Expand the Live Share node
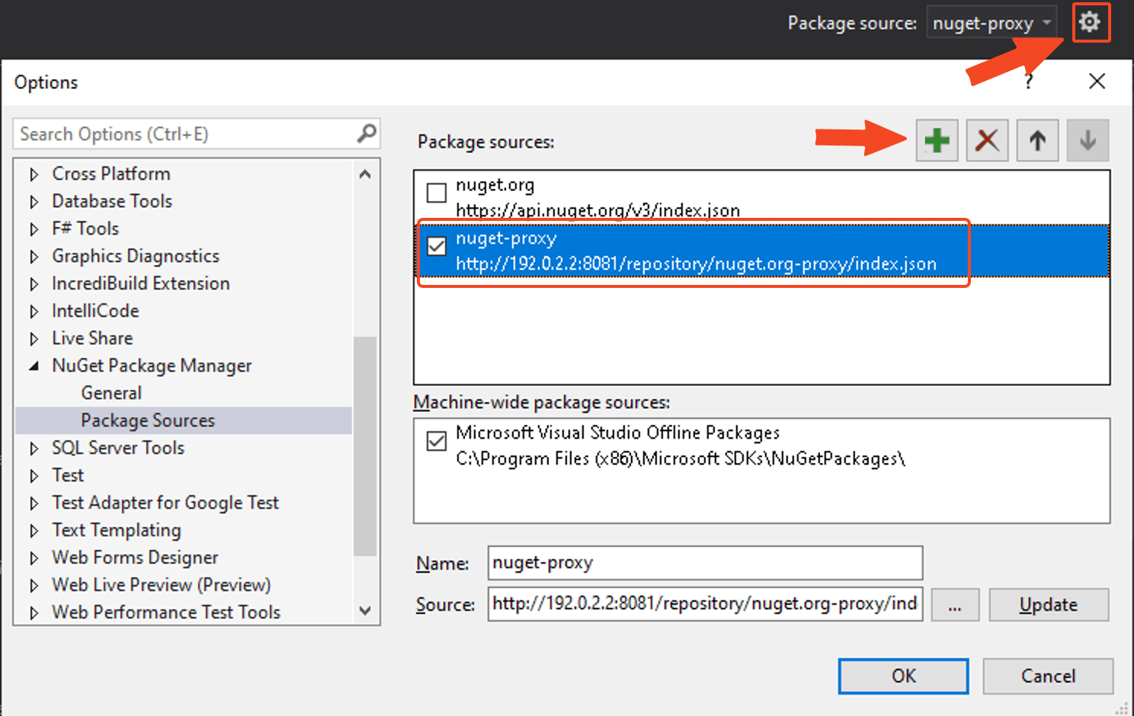The width and height of the screenshot is (1134, 716). pyautogui.click(x=34, y=339)
